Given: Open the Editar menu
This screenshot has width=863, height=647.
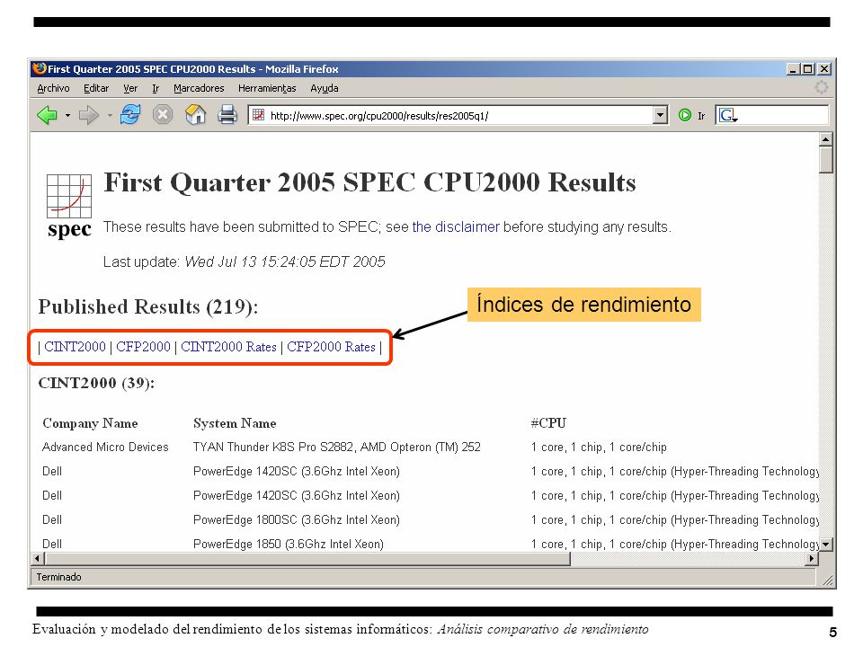Looking at the screenshot, I should pos(96,88).
